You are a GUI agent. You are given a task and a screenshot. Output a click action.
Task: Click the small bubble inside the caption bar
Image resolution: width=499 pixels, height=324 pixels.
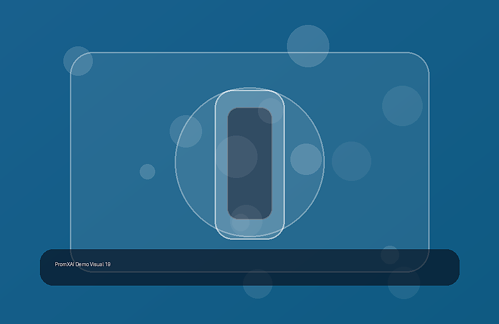coord(390,255)
